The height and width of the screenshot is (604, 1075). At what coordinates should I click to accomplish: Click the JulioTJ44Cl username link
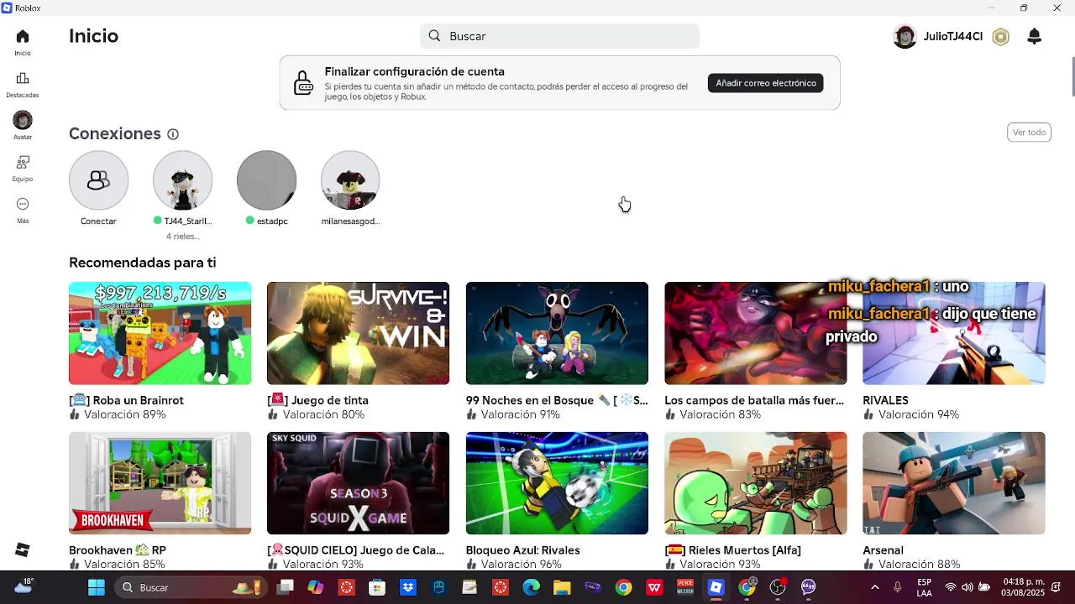(952, 37)
